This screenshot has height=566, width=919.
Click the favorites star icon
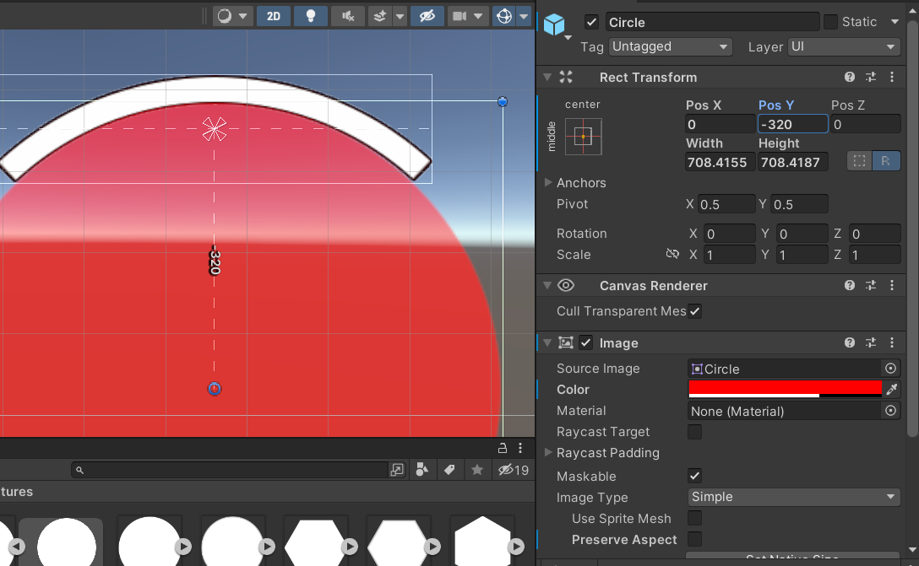477,470
